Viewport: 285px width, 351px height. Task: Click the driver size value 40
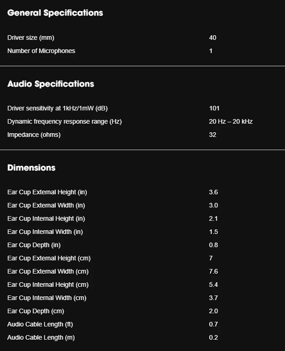[212, 38]
